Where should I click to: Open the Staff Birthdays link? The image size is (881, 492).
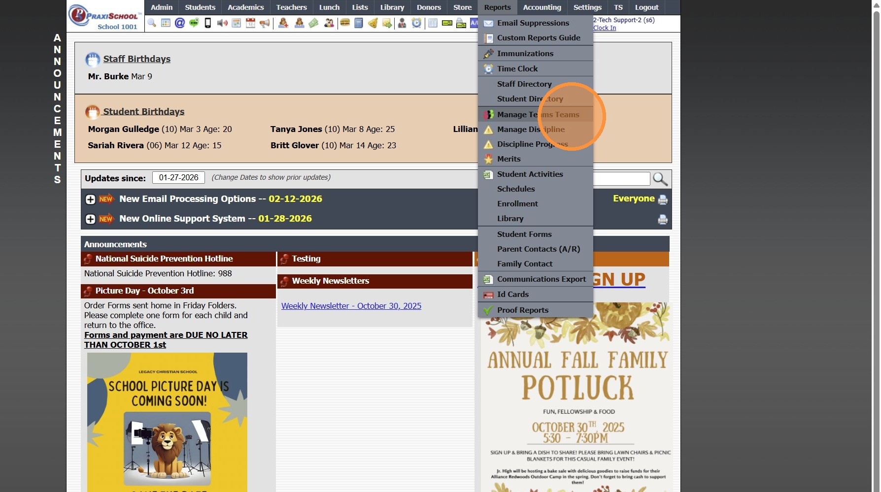click(x=136, y=59)
